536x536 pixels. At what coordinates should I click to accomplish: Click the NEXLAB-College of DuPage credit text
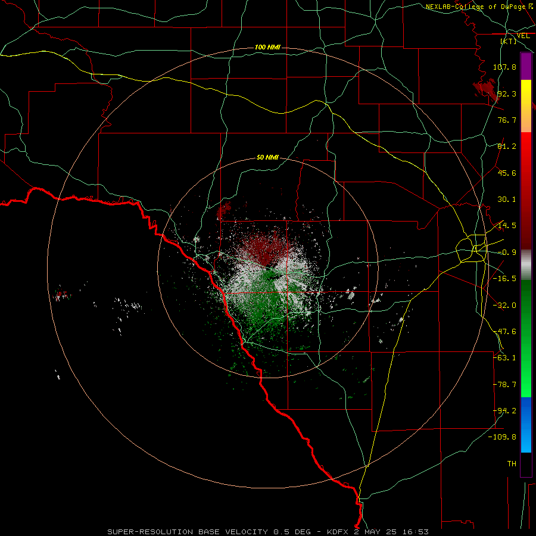pos(475,7)
